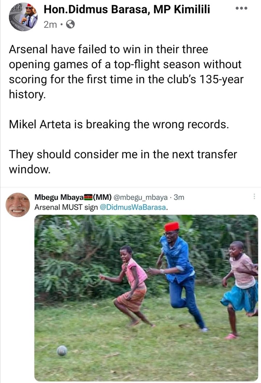
Task: Click the globe public audience icon
Action: coord(70,24)
